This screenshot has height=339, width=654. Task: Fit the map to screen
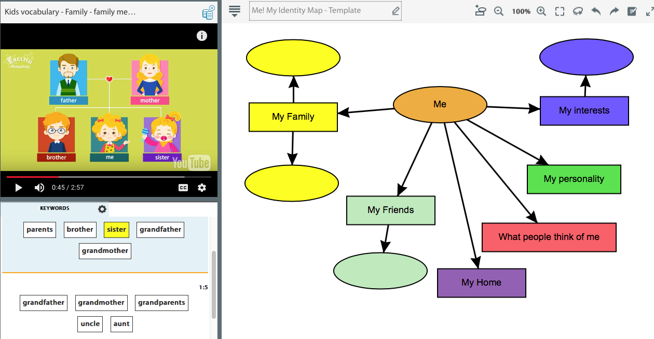tap(560, 11)
